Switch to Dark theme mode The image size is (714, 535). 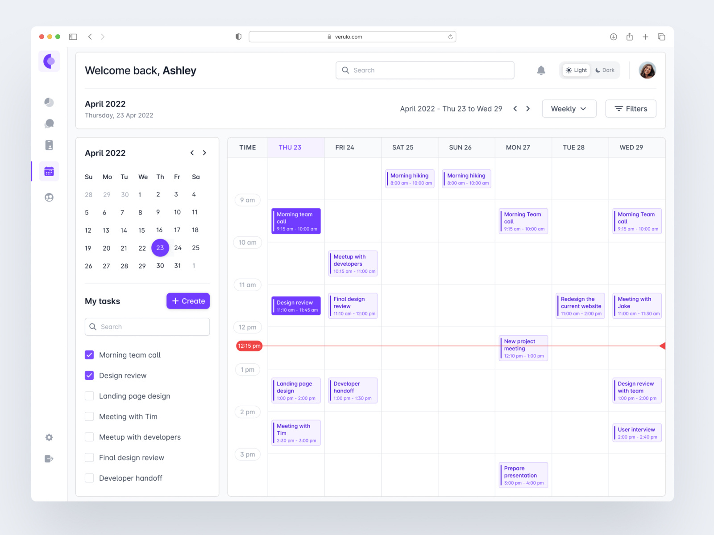pyautogui.click(x=605, y=70)
